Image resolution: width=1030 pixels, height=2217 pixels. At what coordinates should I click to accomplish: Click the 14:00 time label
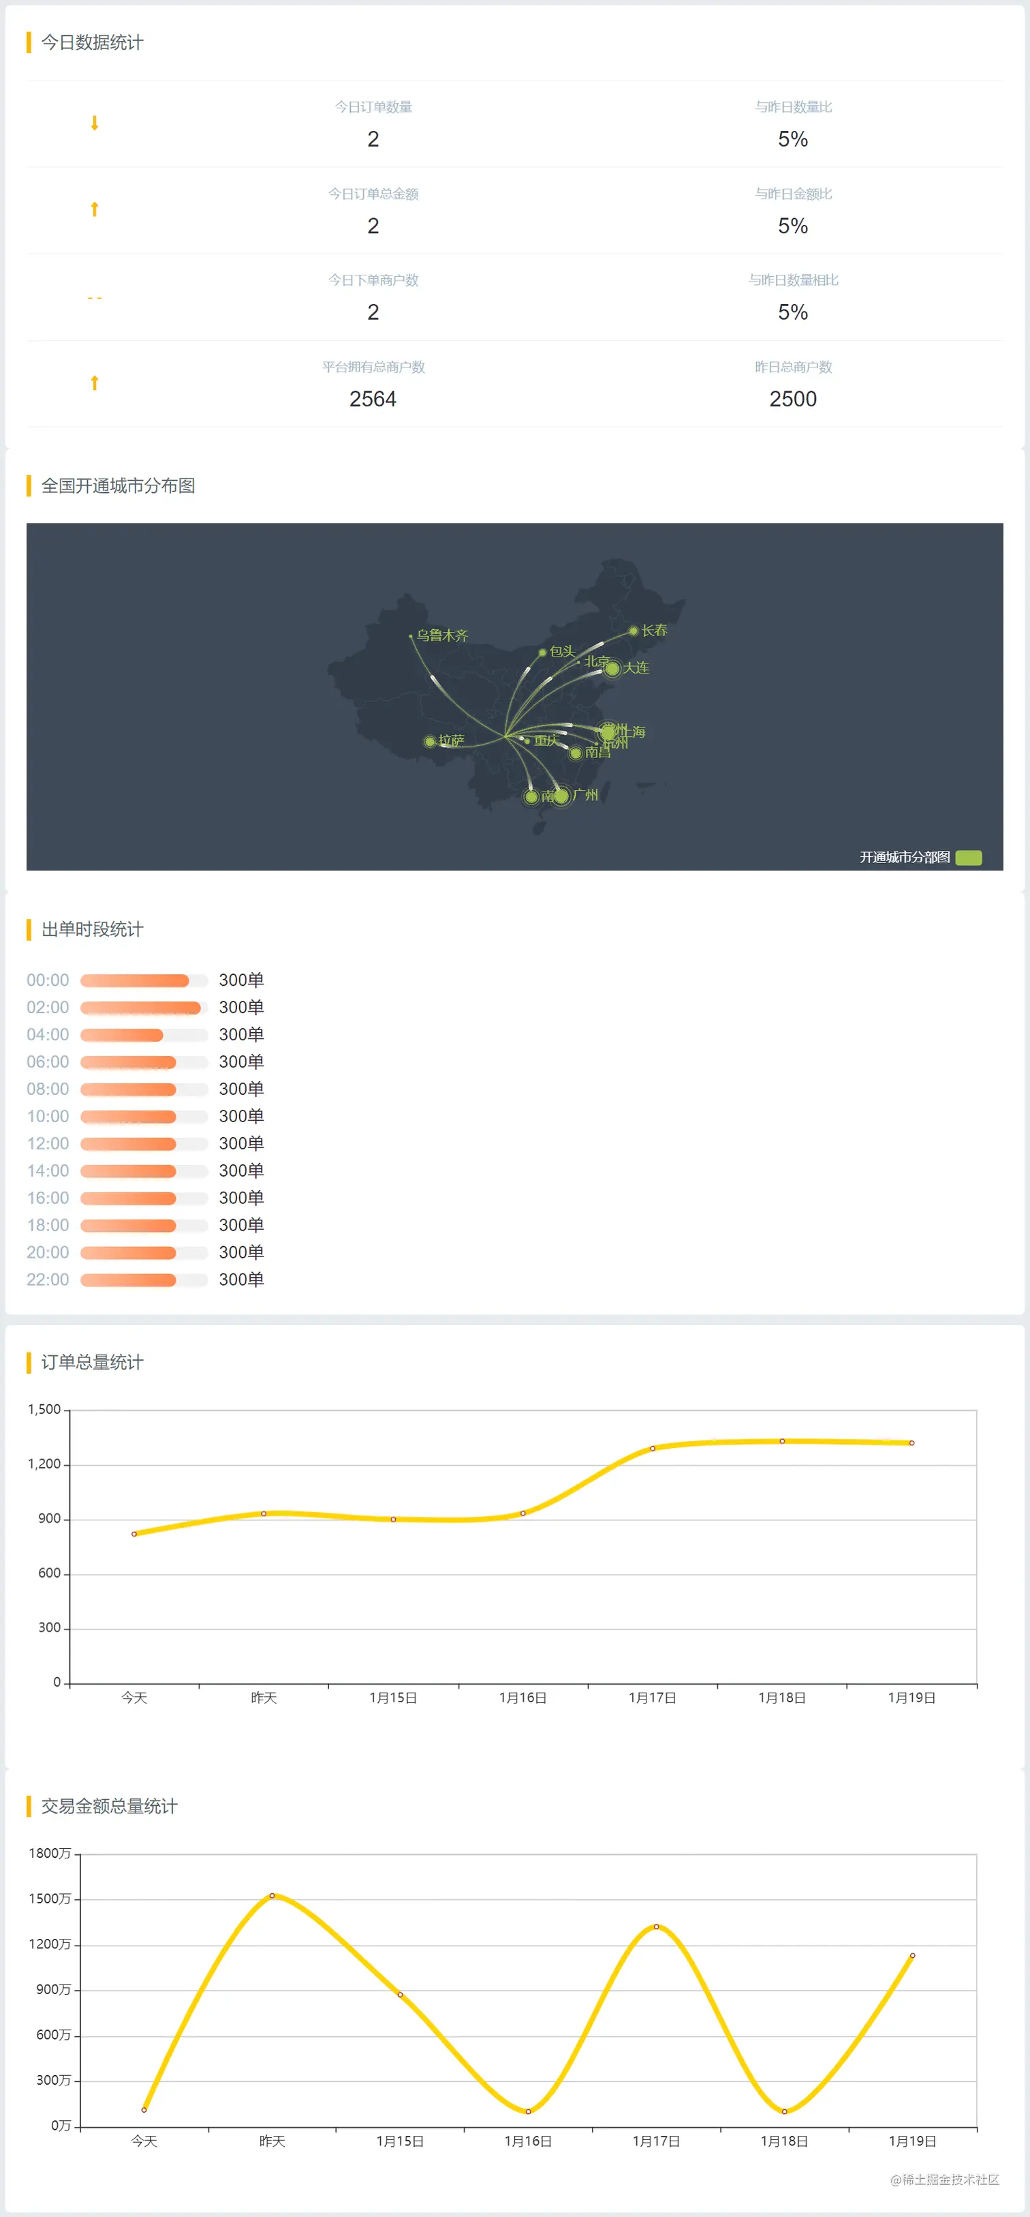point(48,1171)
